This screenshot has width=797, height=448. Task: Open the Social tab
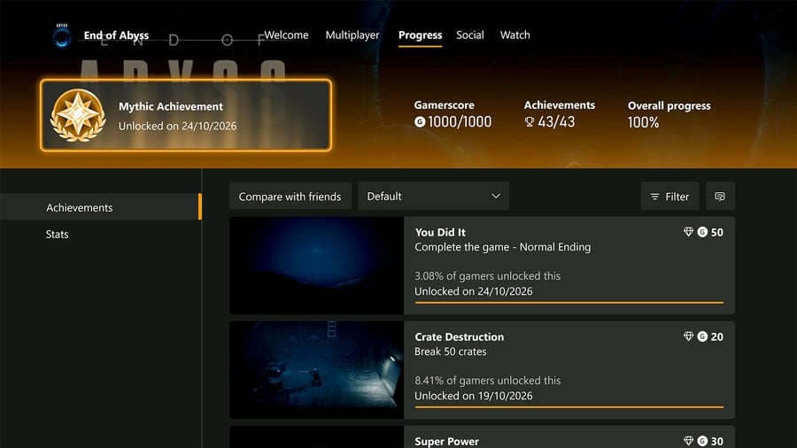[x=469, y=35]
